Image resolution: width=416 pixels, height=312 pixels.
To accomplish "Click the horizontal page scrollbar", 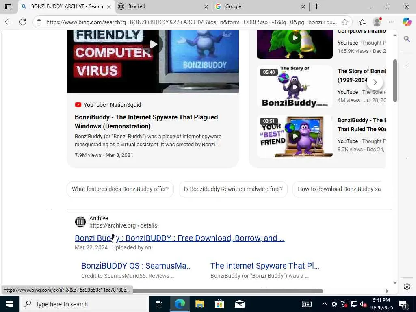I will (228, 291).
